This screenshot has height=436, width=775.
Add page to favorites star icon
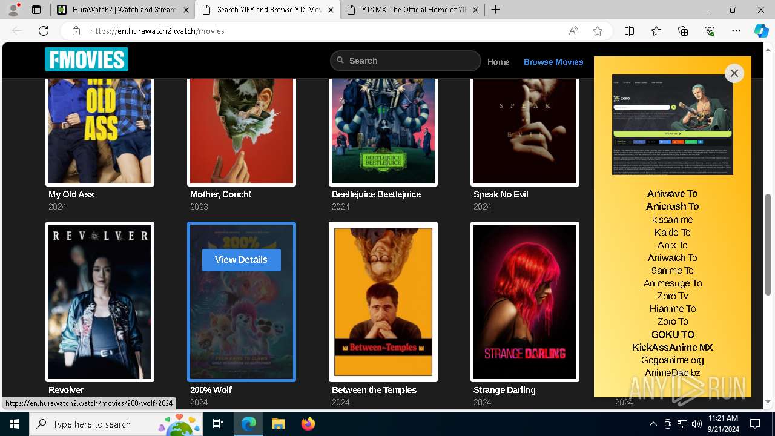tap(598, 31)
